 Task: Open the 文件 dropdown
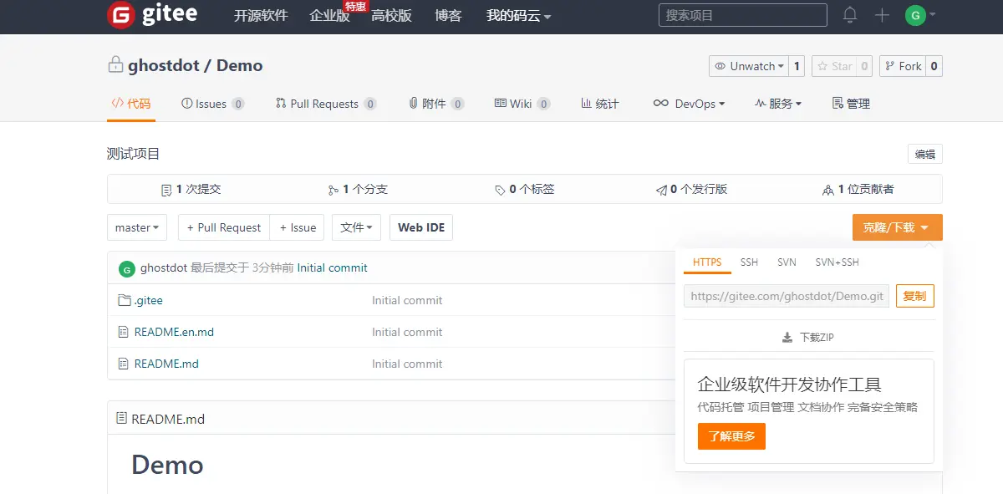(x=357, y=227)
